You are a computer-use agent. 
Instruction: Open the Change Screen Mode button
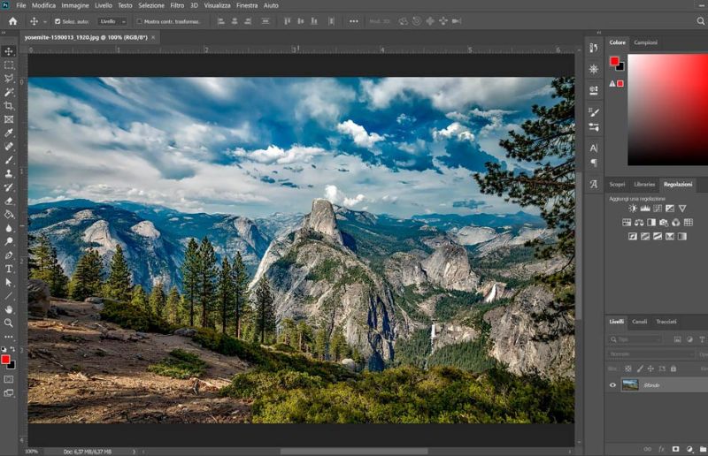[9, 393]
